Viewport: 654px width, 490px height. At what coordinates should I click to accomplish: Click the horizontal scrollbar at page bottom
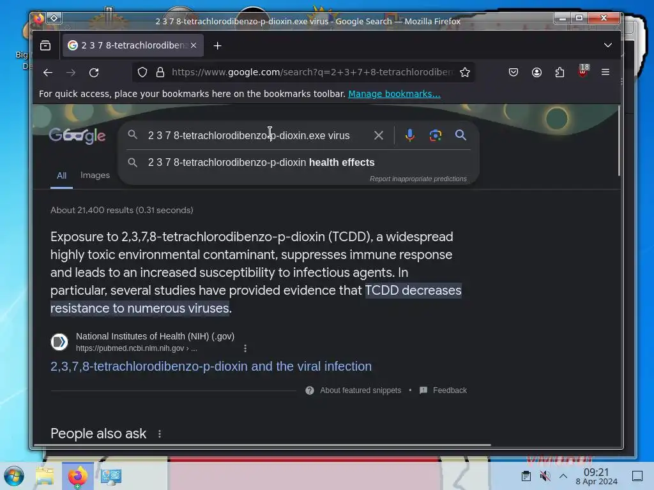point(262,445)
